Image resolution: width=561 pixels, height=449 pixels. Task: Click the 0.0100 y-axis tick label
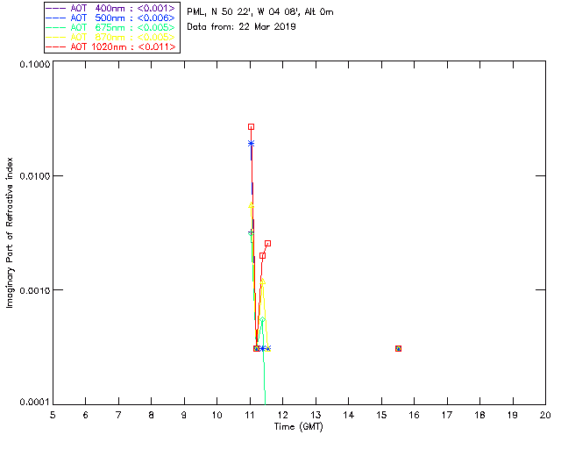tap(34, 176)
